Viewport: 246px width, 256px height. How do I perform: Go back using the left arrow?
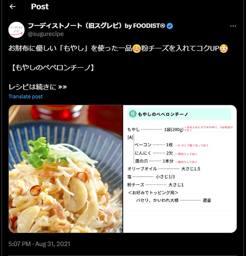tap(13, 7)
